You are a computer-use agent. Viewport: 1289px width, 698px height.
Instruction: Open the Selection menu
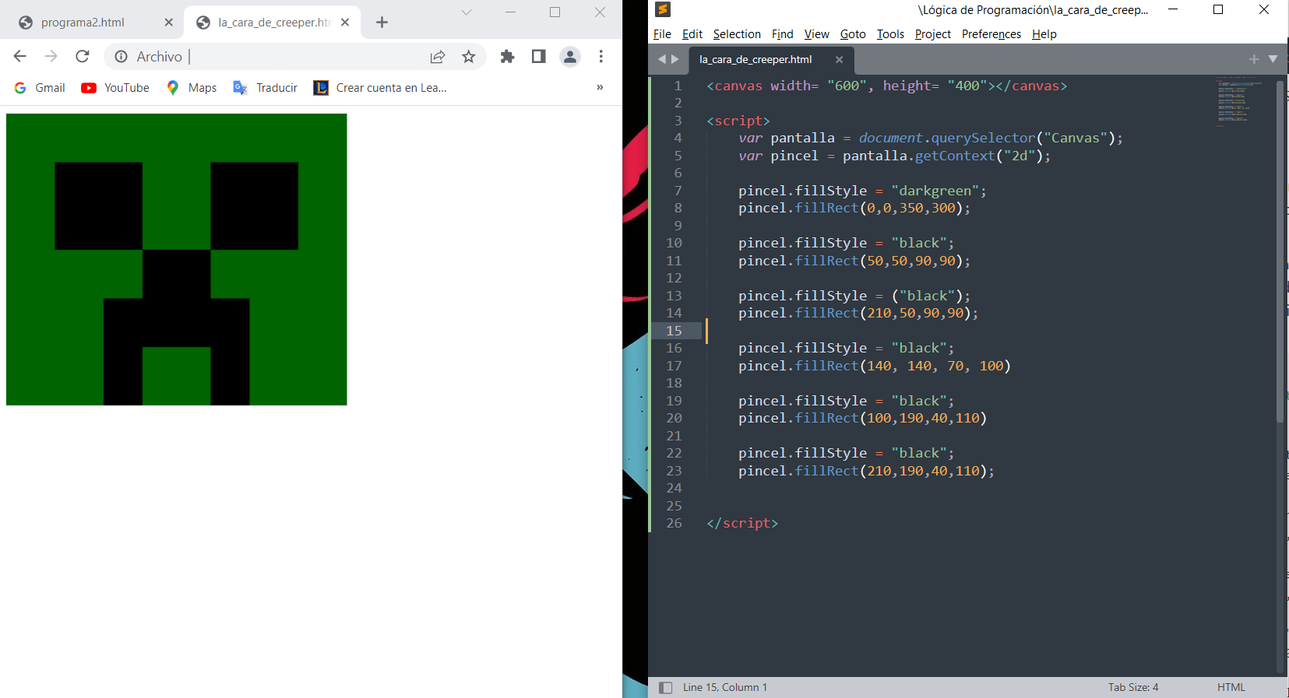[x=737, y=34]
